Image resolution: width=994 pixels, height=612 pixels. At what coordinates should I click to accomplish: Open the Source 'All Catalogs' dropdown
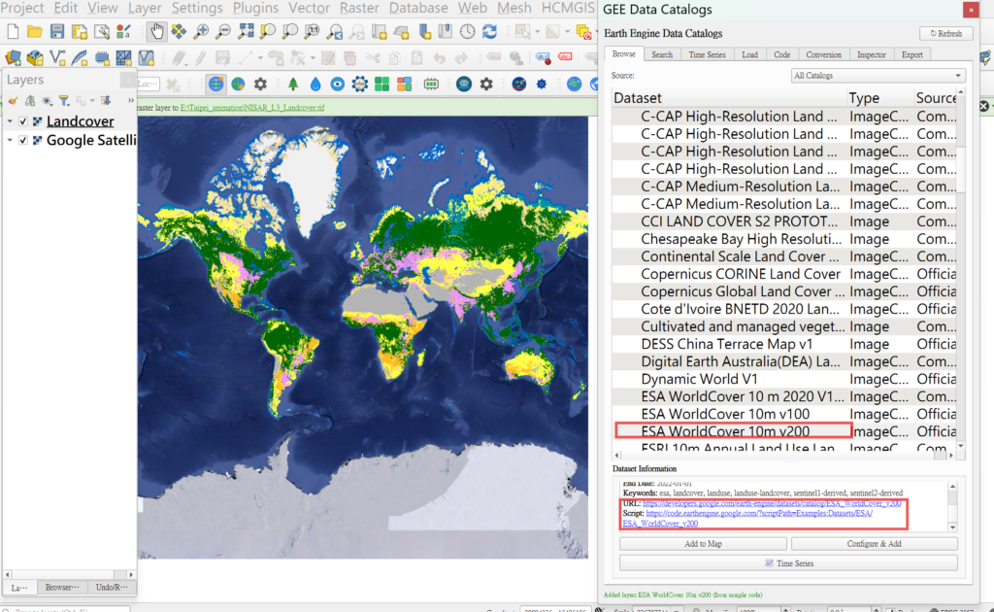click(878, 76)
